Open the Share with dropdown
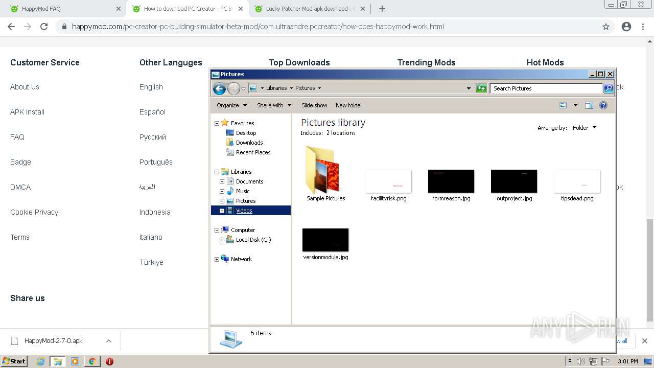 [x=274, y=105]
